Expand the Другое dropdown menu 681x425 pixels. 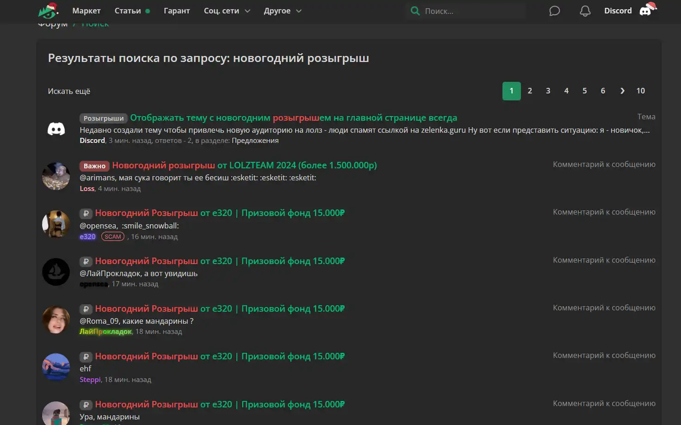(282, 11)
